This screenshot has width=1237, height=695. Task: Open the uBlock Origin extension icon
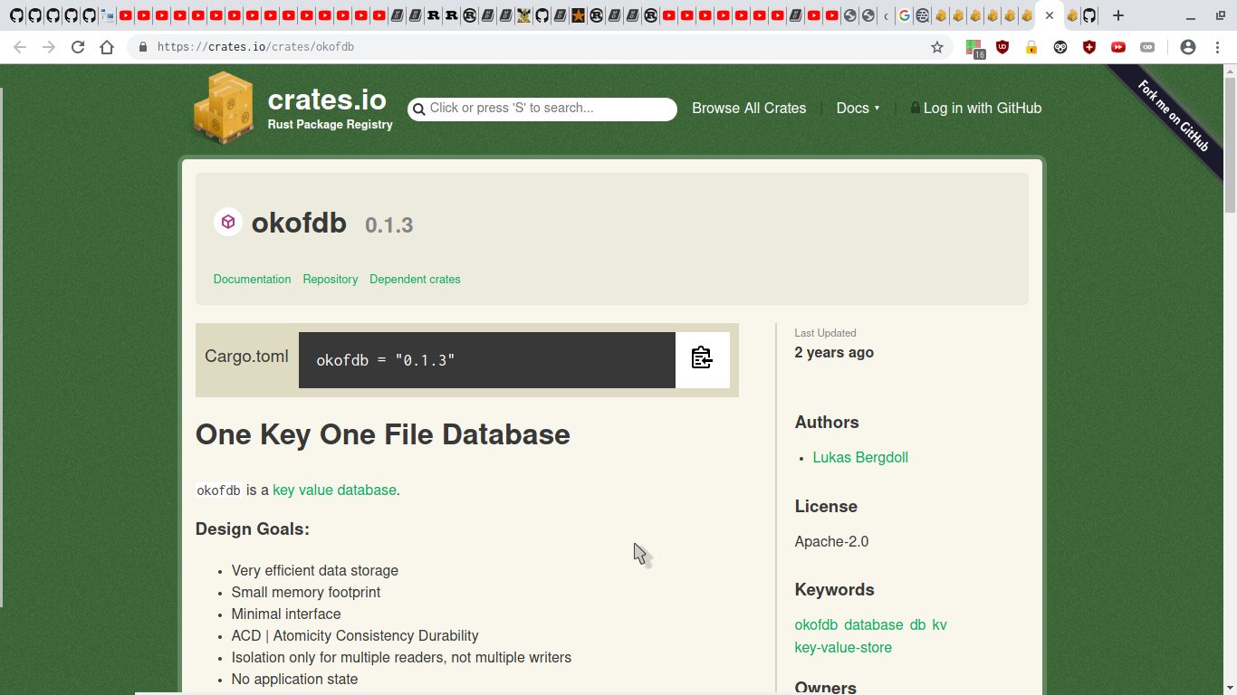pos(1002,47)
